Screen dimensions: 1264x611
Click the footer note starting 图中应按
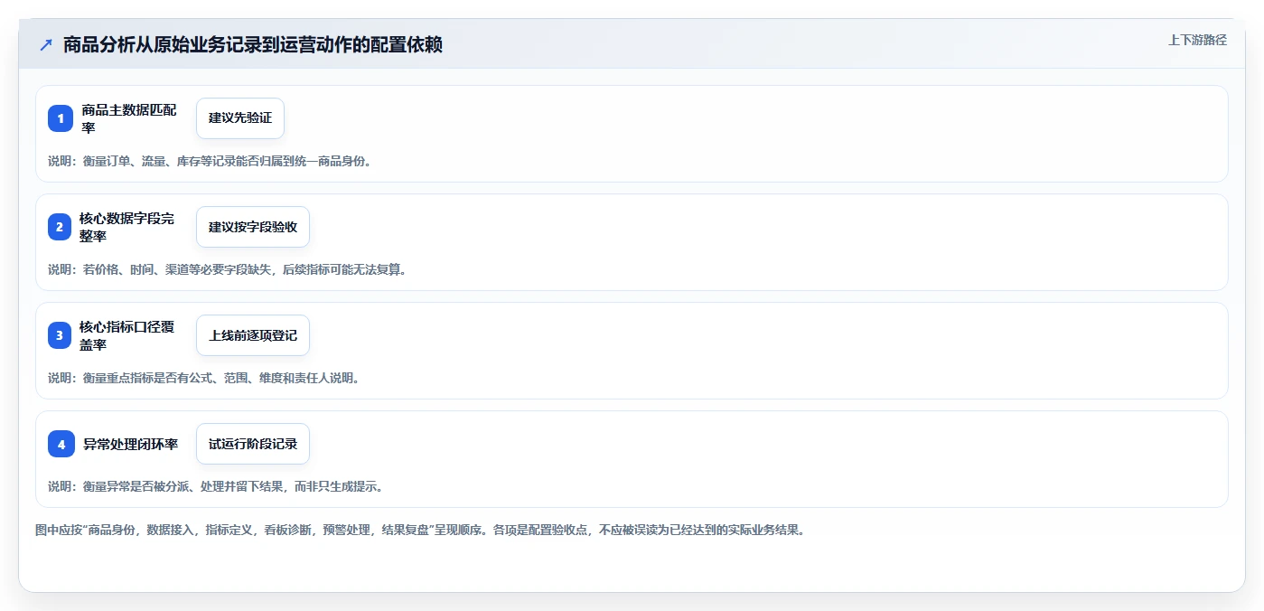[x=420, y=530]
